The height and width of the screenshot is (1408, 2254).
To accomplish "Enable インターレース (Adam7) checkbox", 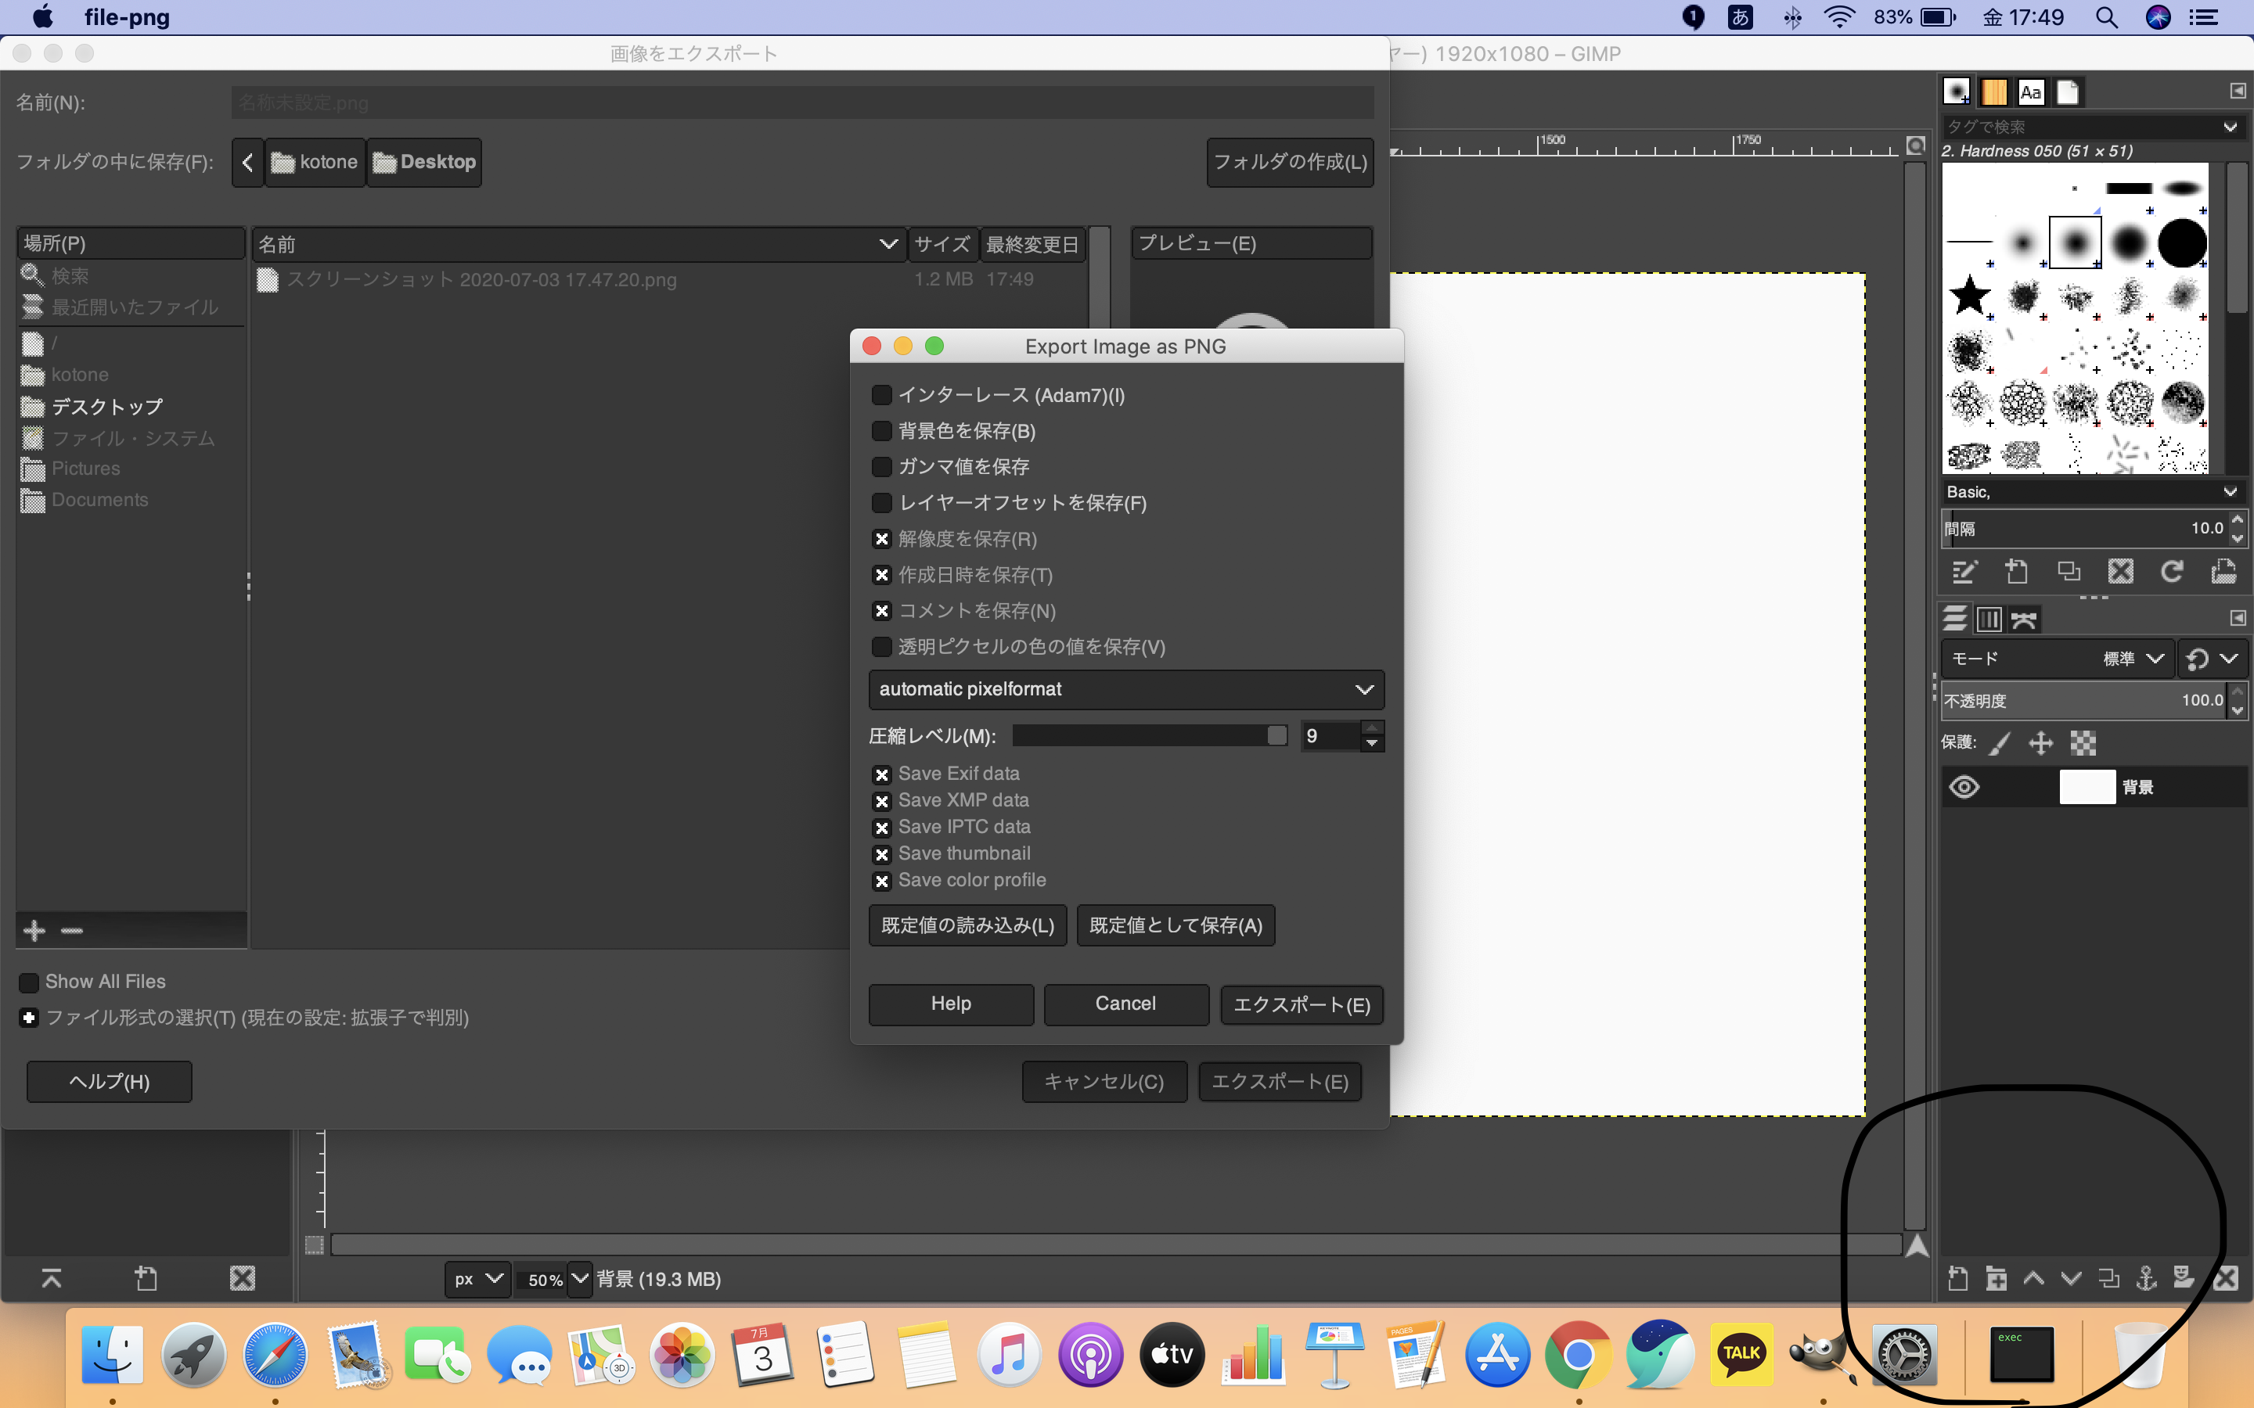I will click(881, 395).
